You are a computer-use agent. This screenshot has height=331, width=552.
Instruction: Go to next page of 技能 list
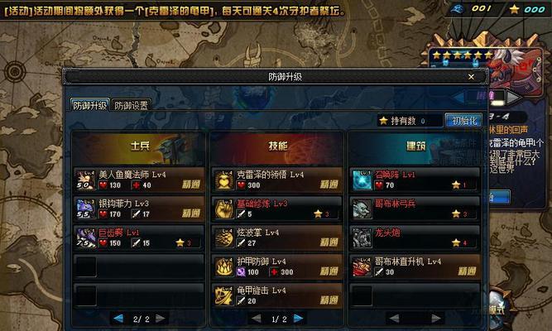[299, 319]
